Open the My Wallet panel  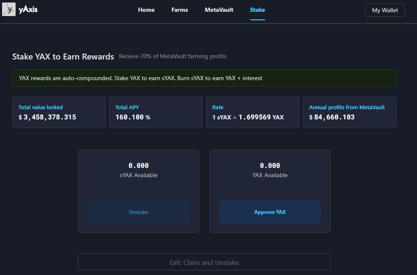pos(385,10)
